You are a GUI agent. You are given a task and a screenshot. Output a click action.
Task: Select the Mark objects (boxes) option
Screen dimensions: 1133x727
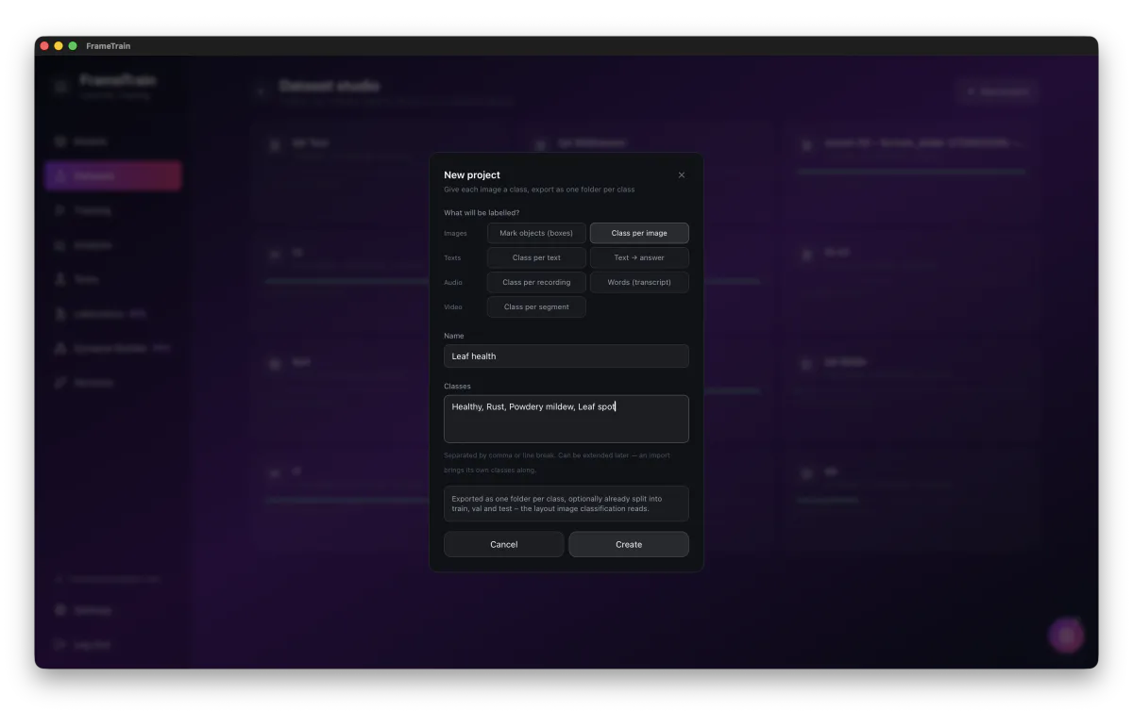click(536, 233)
